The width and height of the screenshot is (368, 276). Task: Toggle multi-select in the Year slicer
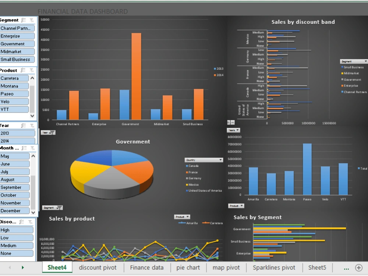23,125
